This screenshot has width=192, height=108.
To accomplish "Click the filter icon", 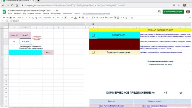I will [x=121, y=18].
